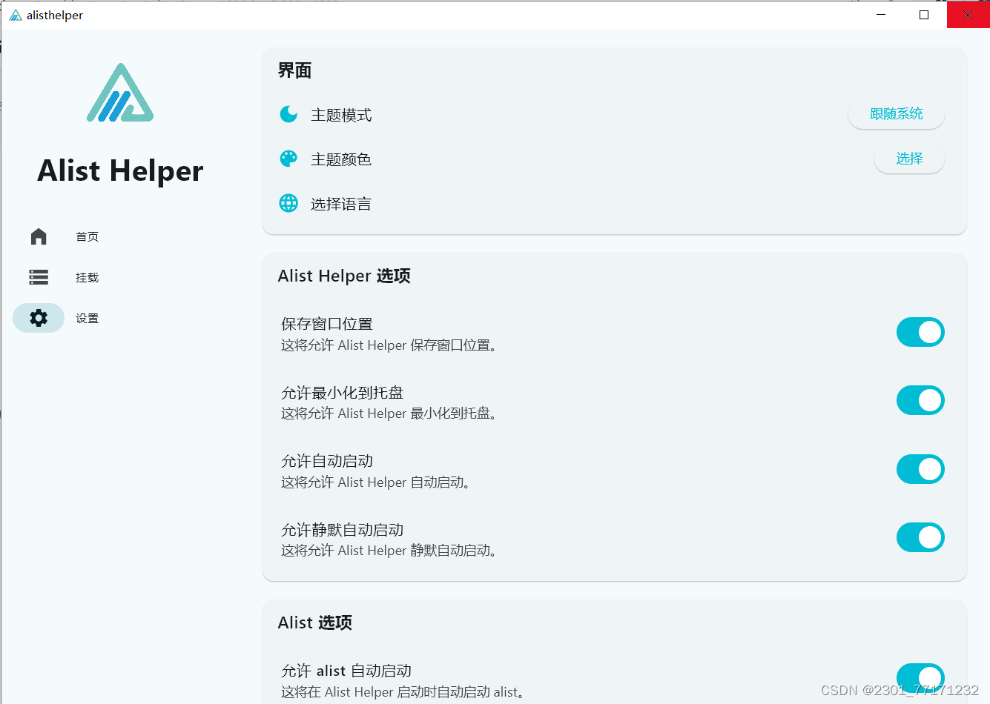Click the mount storage icon in sidebar
Image resolution: width=990 pixels, height=704 pixels.
39,277
